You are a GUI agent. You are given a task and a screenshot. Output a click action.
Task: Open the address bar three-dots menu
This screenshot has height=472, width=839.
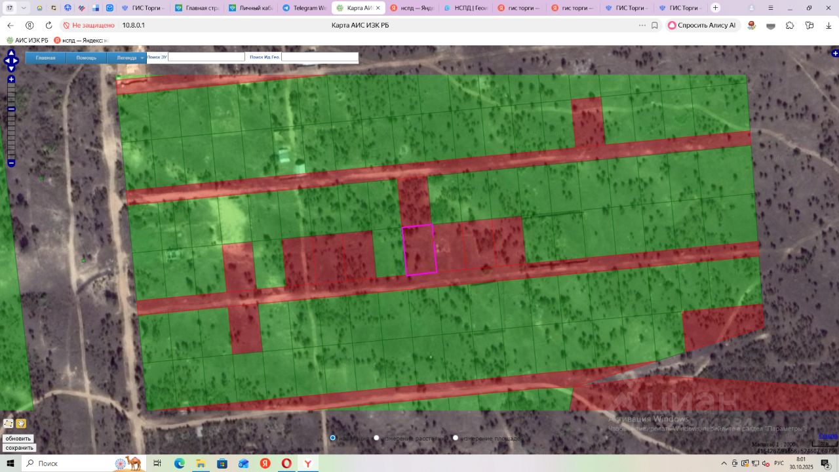point(642,25)
